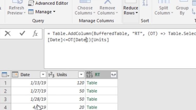This screenshot has width=196, height=110.
Task: Click the Units column 123 data type icon
Action: click(x=51, y=75)
